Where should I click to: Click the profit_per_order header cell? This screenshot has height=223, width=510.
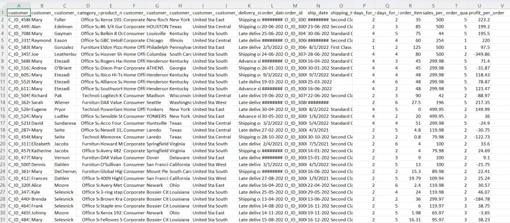click(479, 13)
